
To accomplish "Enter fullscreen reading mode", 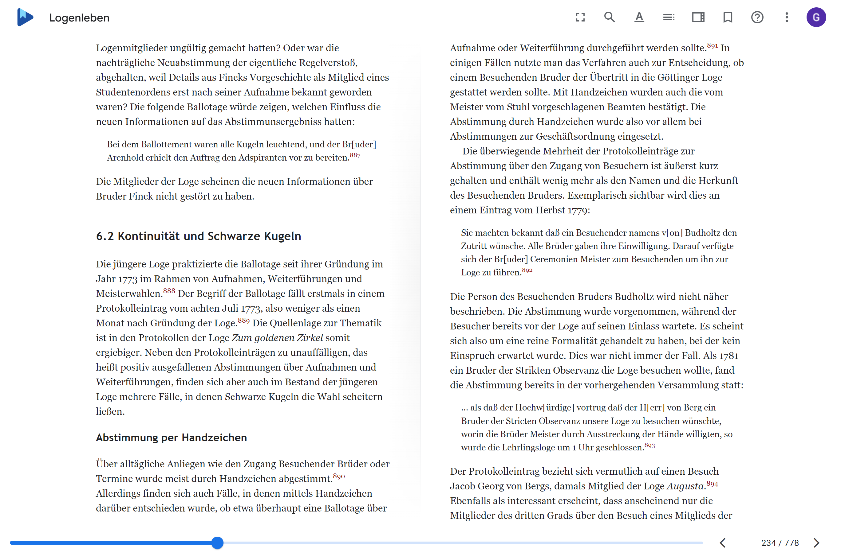I will pyautogui.click(x=580, y=17).
